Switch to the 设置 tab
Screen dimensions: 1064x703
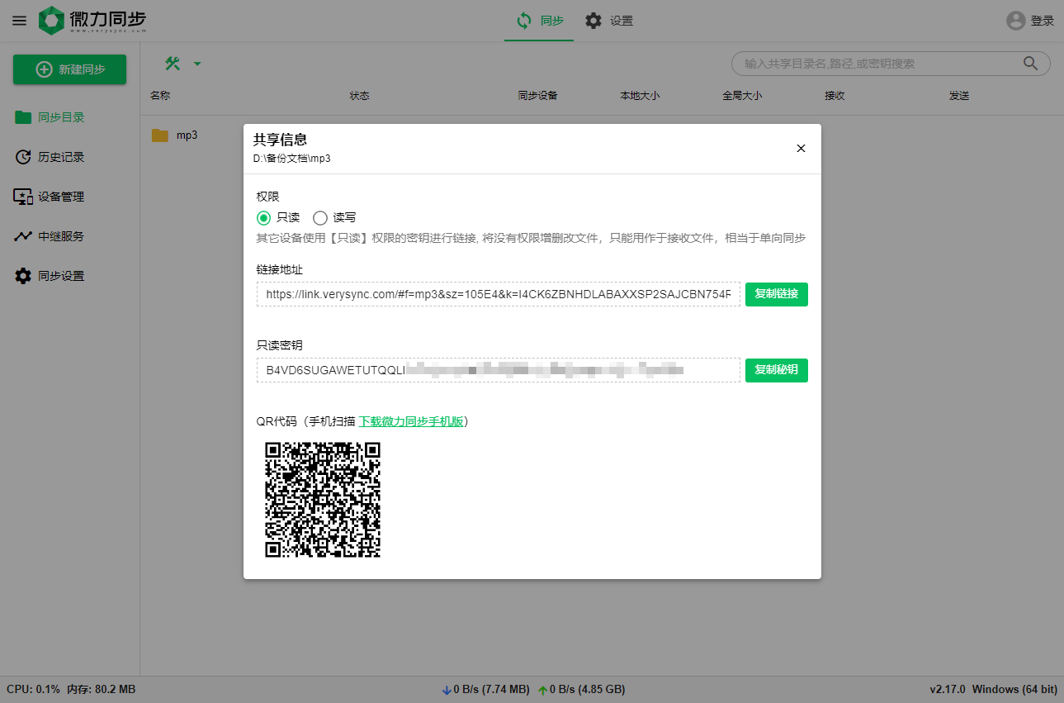click(x=609, y=21)
